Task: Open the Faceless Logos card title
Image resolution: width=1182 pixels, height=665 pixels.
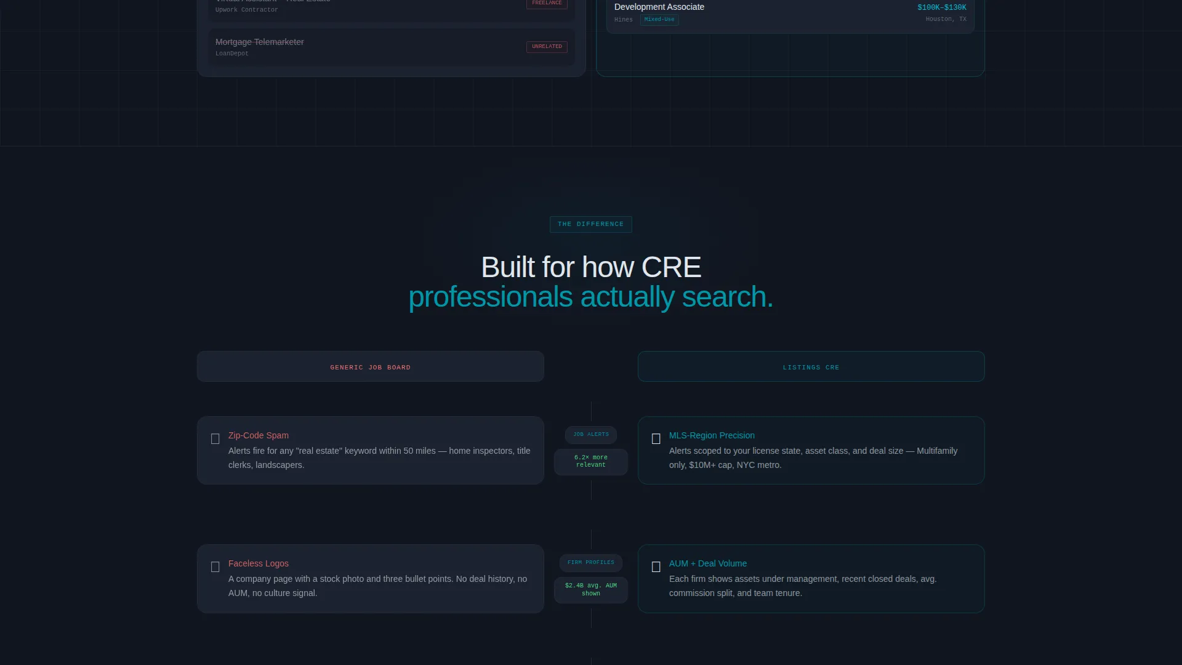Action: tap(259, 563)
